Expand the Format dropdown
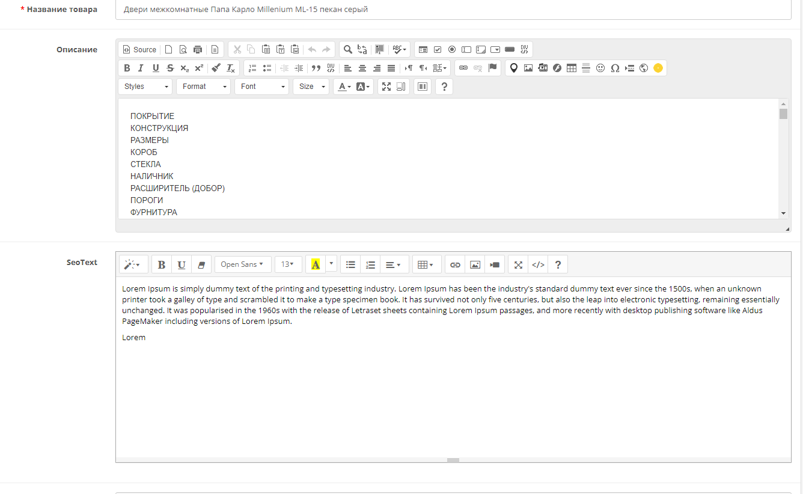This screenshot has height=494, width=803. (x=203, y=87)
